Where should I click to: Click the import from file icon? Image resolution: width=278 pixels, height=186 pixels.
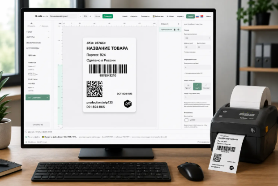43,137
